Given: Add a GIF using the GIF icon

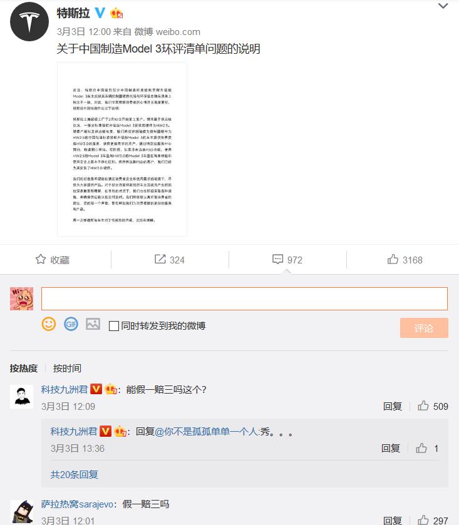Looking at the screenshot, I should (x=71, y=324).
